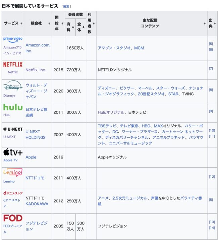Screen dimensions: 218x240
Task: Open TBSテレビ content link
Action: tap(107, 126)
